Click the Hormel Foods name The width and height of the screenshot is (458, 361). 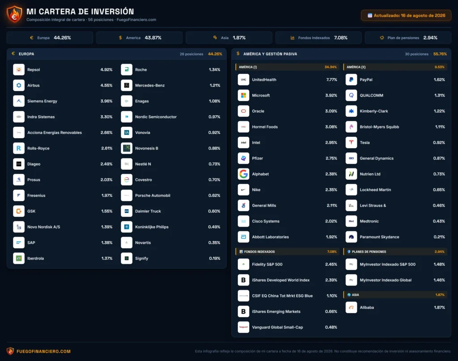(265, 127)
